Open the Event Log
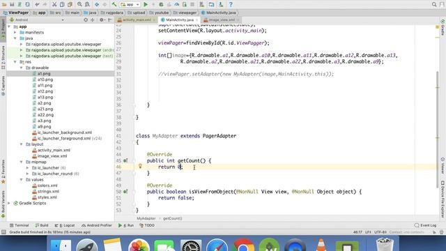446x251 pixels. [426, 225]
